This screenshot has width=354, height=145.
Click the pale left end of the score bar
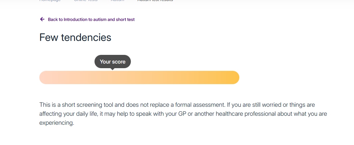click(46, 77)
